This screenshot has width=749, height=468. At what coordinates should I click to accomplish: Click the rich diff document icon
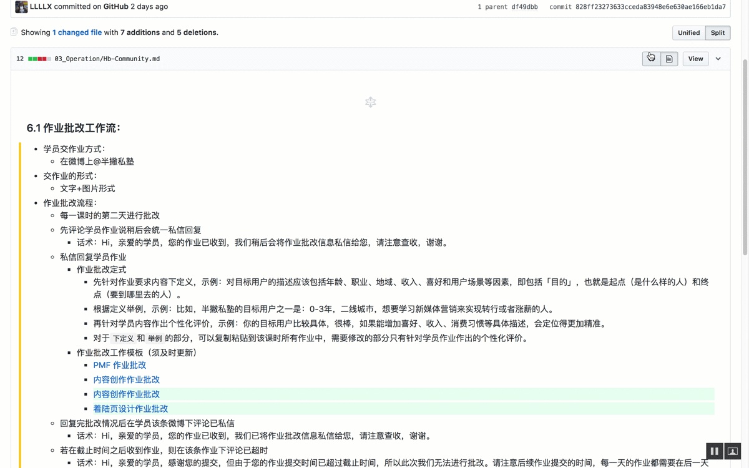(x=669, y=59)
